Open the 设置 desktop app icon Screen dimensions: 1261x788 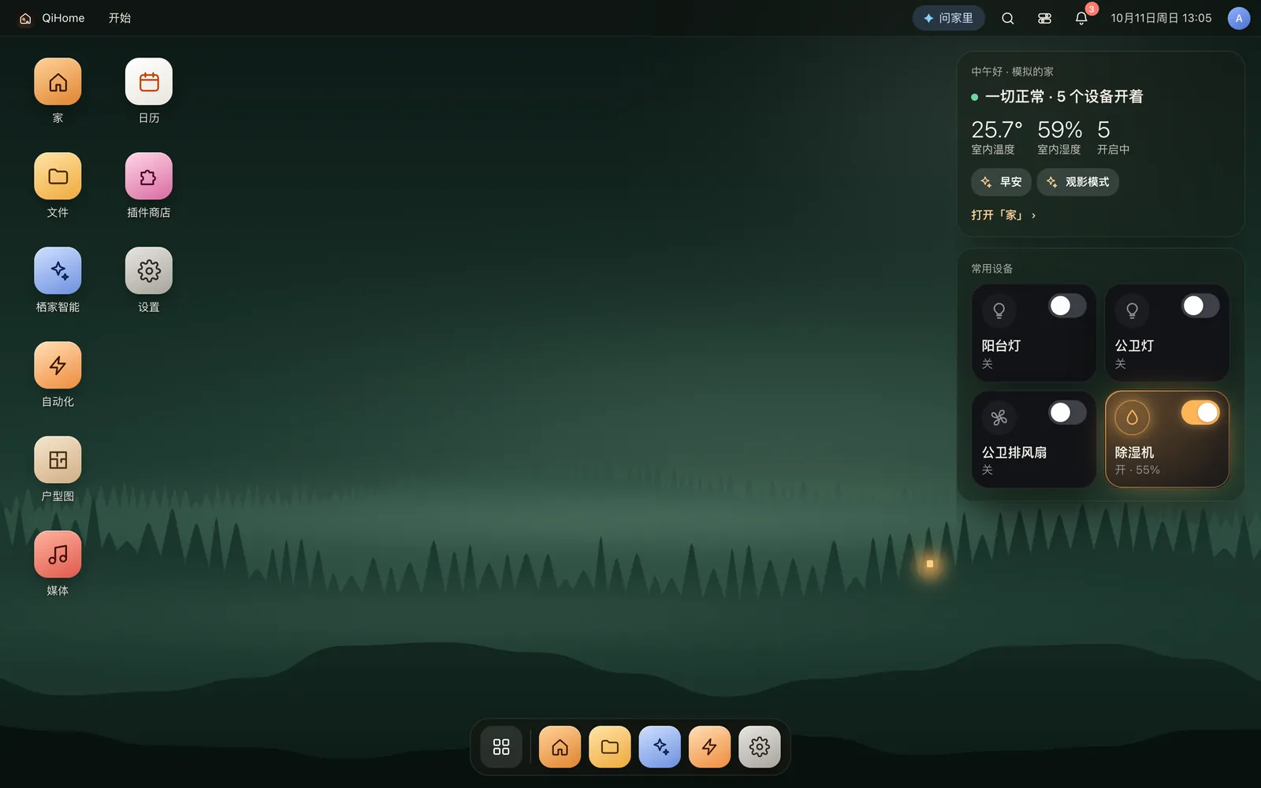point(149,271)
